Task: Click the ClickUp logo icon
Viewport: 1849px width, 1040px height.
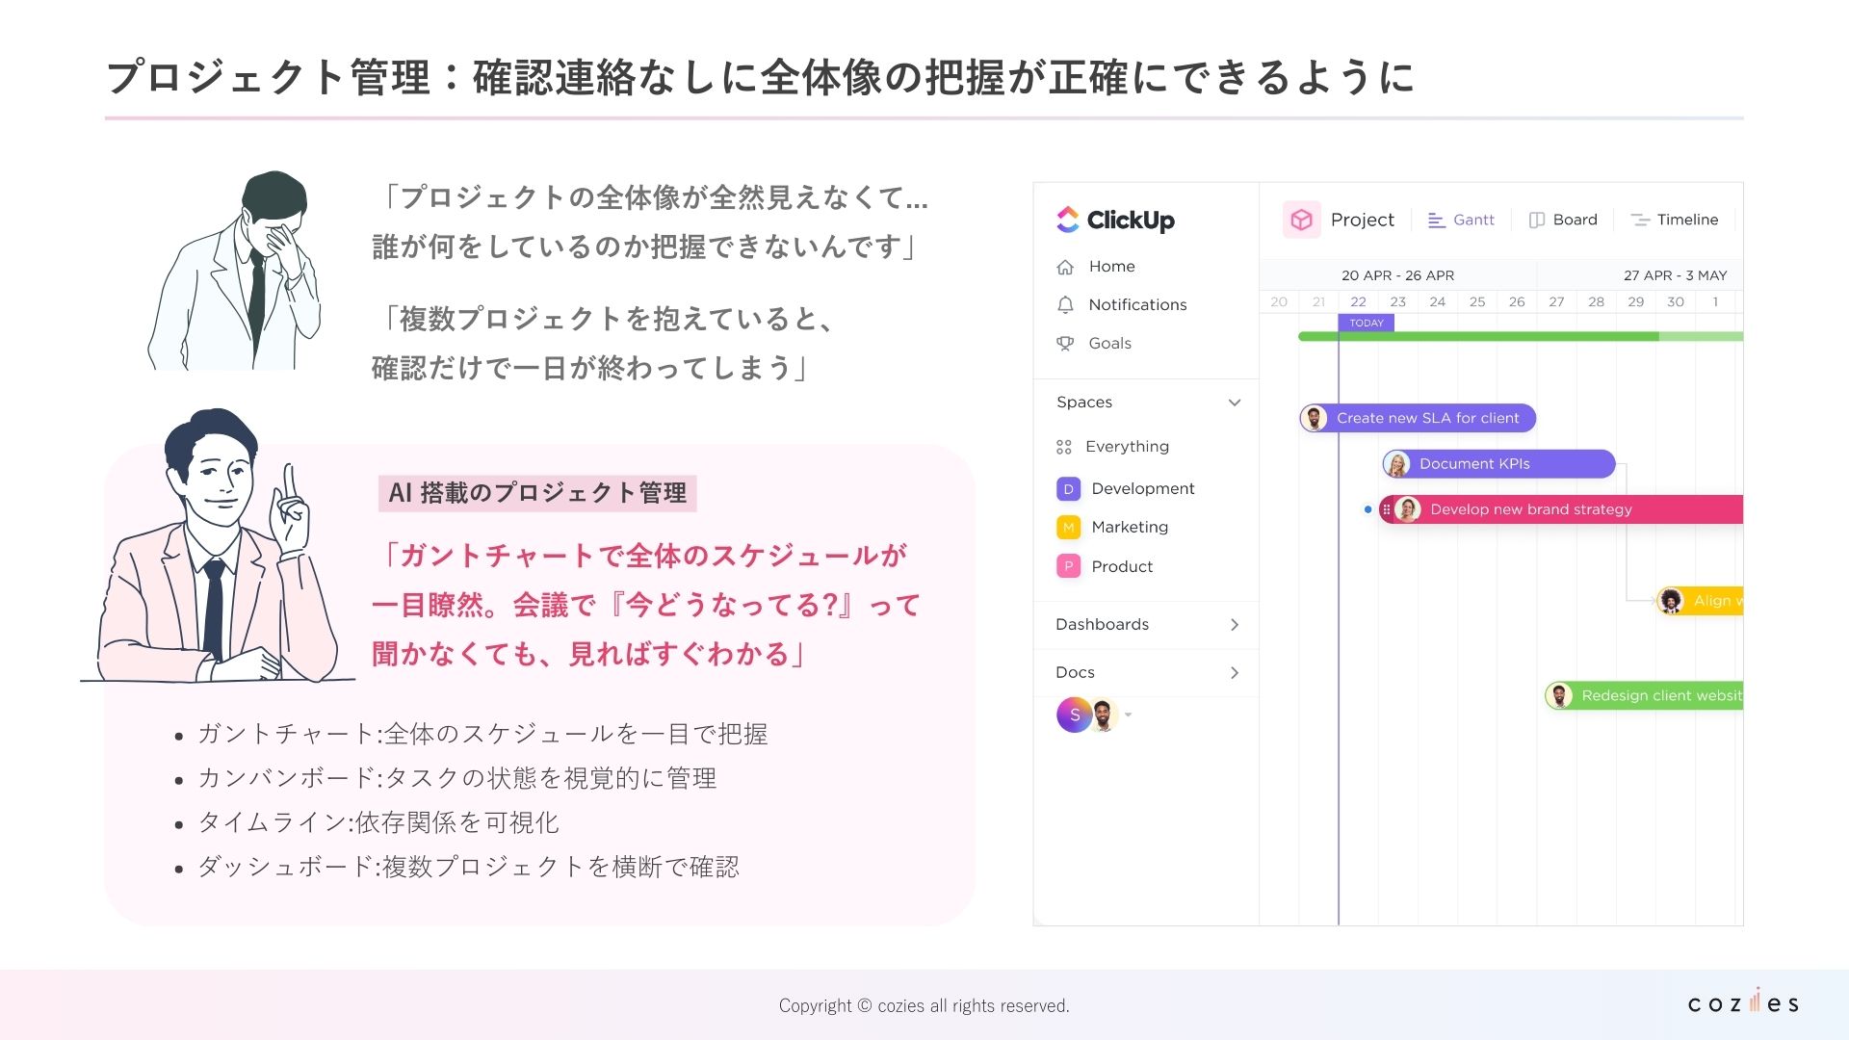Action: click(x=1067, y=220)
